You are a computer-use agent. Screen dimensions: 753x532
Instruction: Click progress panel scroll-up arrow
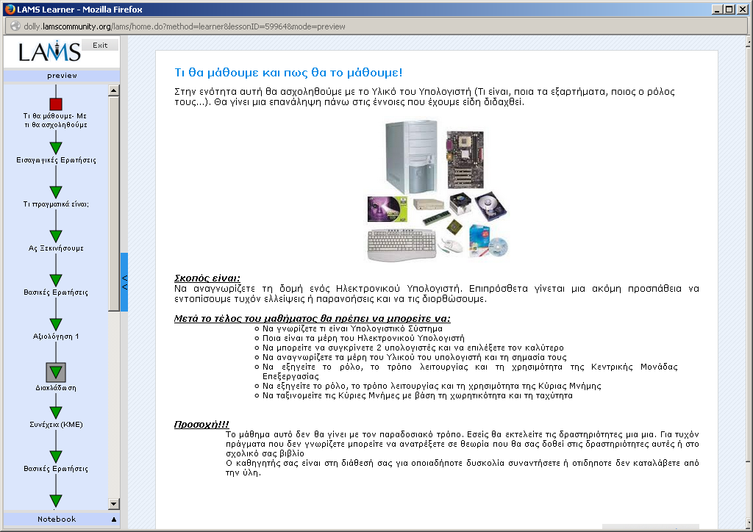pos(114,90)
